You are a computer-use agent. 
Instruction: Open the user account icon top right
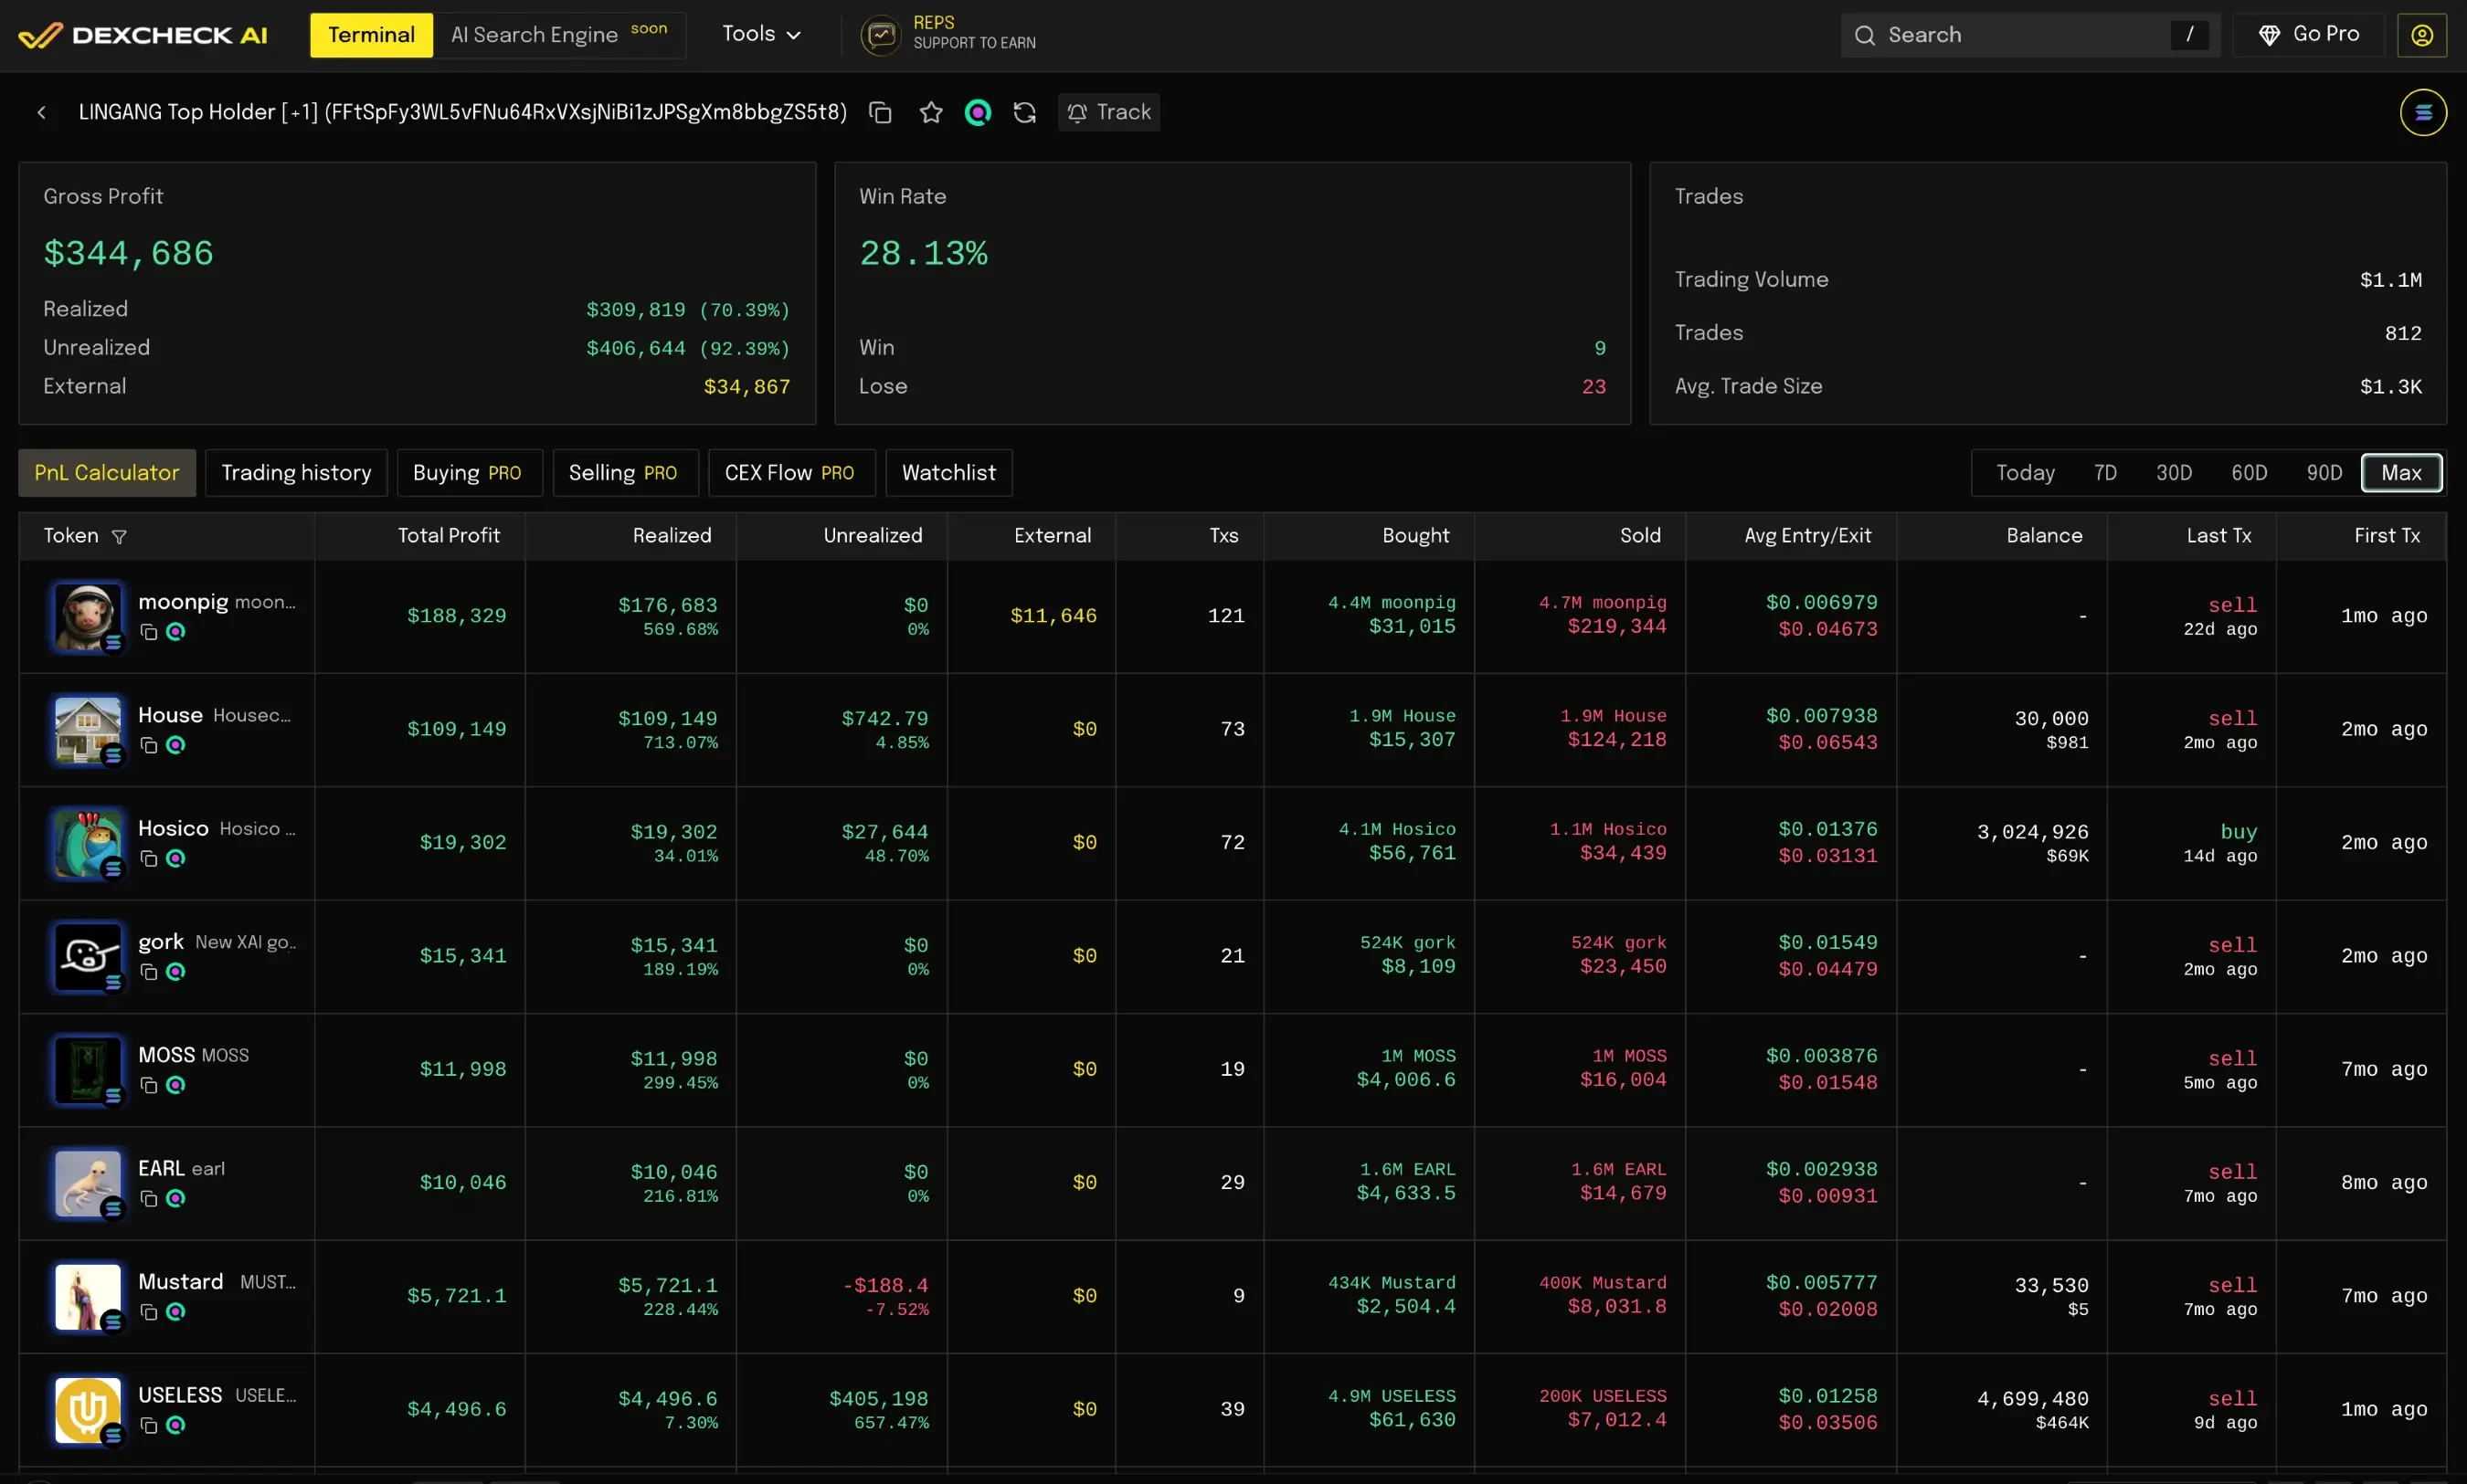(2421, 34)
